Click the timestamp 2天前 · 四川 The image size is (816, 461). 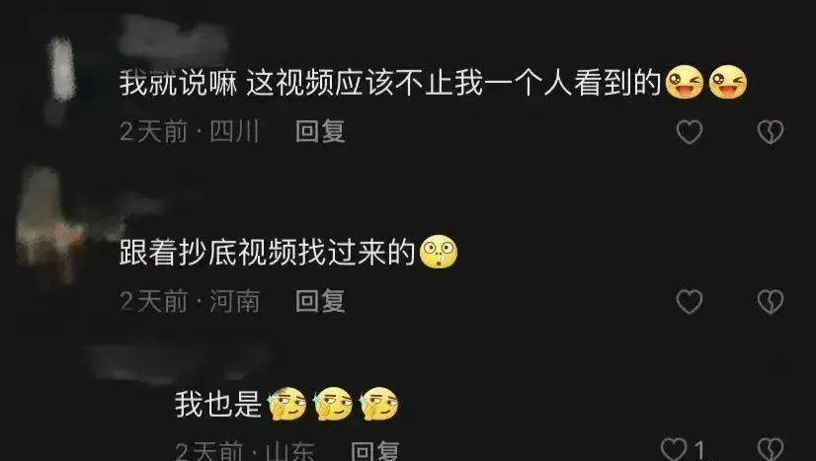190,131
